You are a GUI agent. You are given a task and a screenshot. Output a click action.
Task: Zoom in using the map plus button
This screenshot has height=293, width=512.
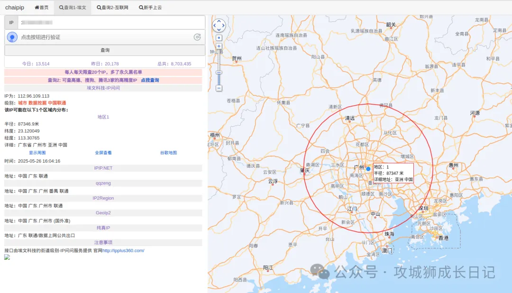(219, 46)
